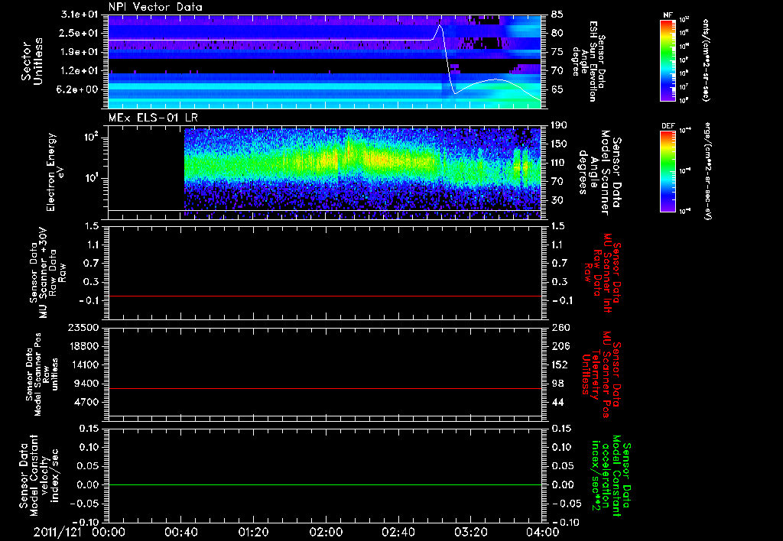Select the "MEx ELS-01 LR" panel title
Viewport: 783px width, 541px height.
click(153, 118)
